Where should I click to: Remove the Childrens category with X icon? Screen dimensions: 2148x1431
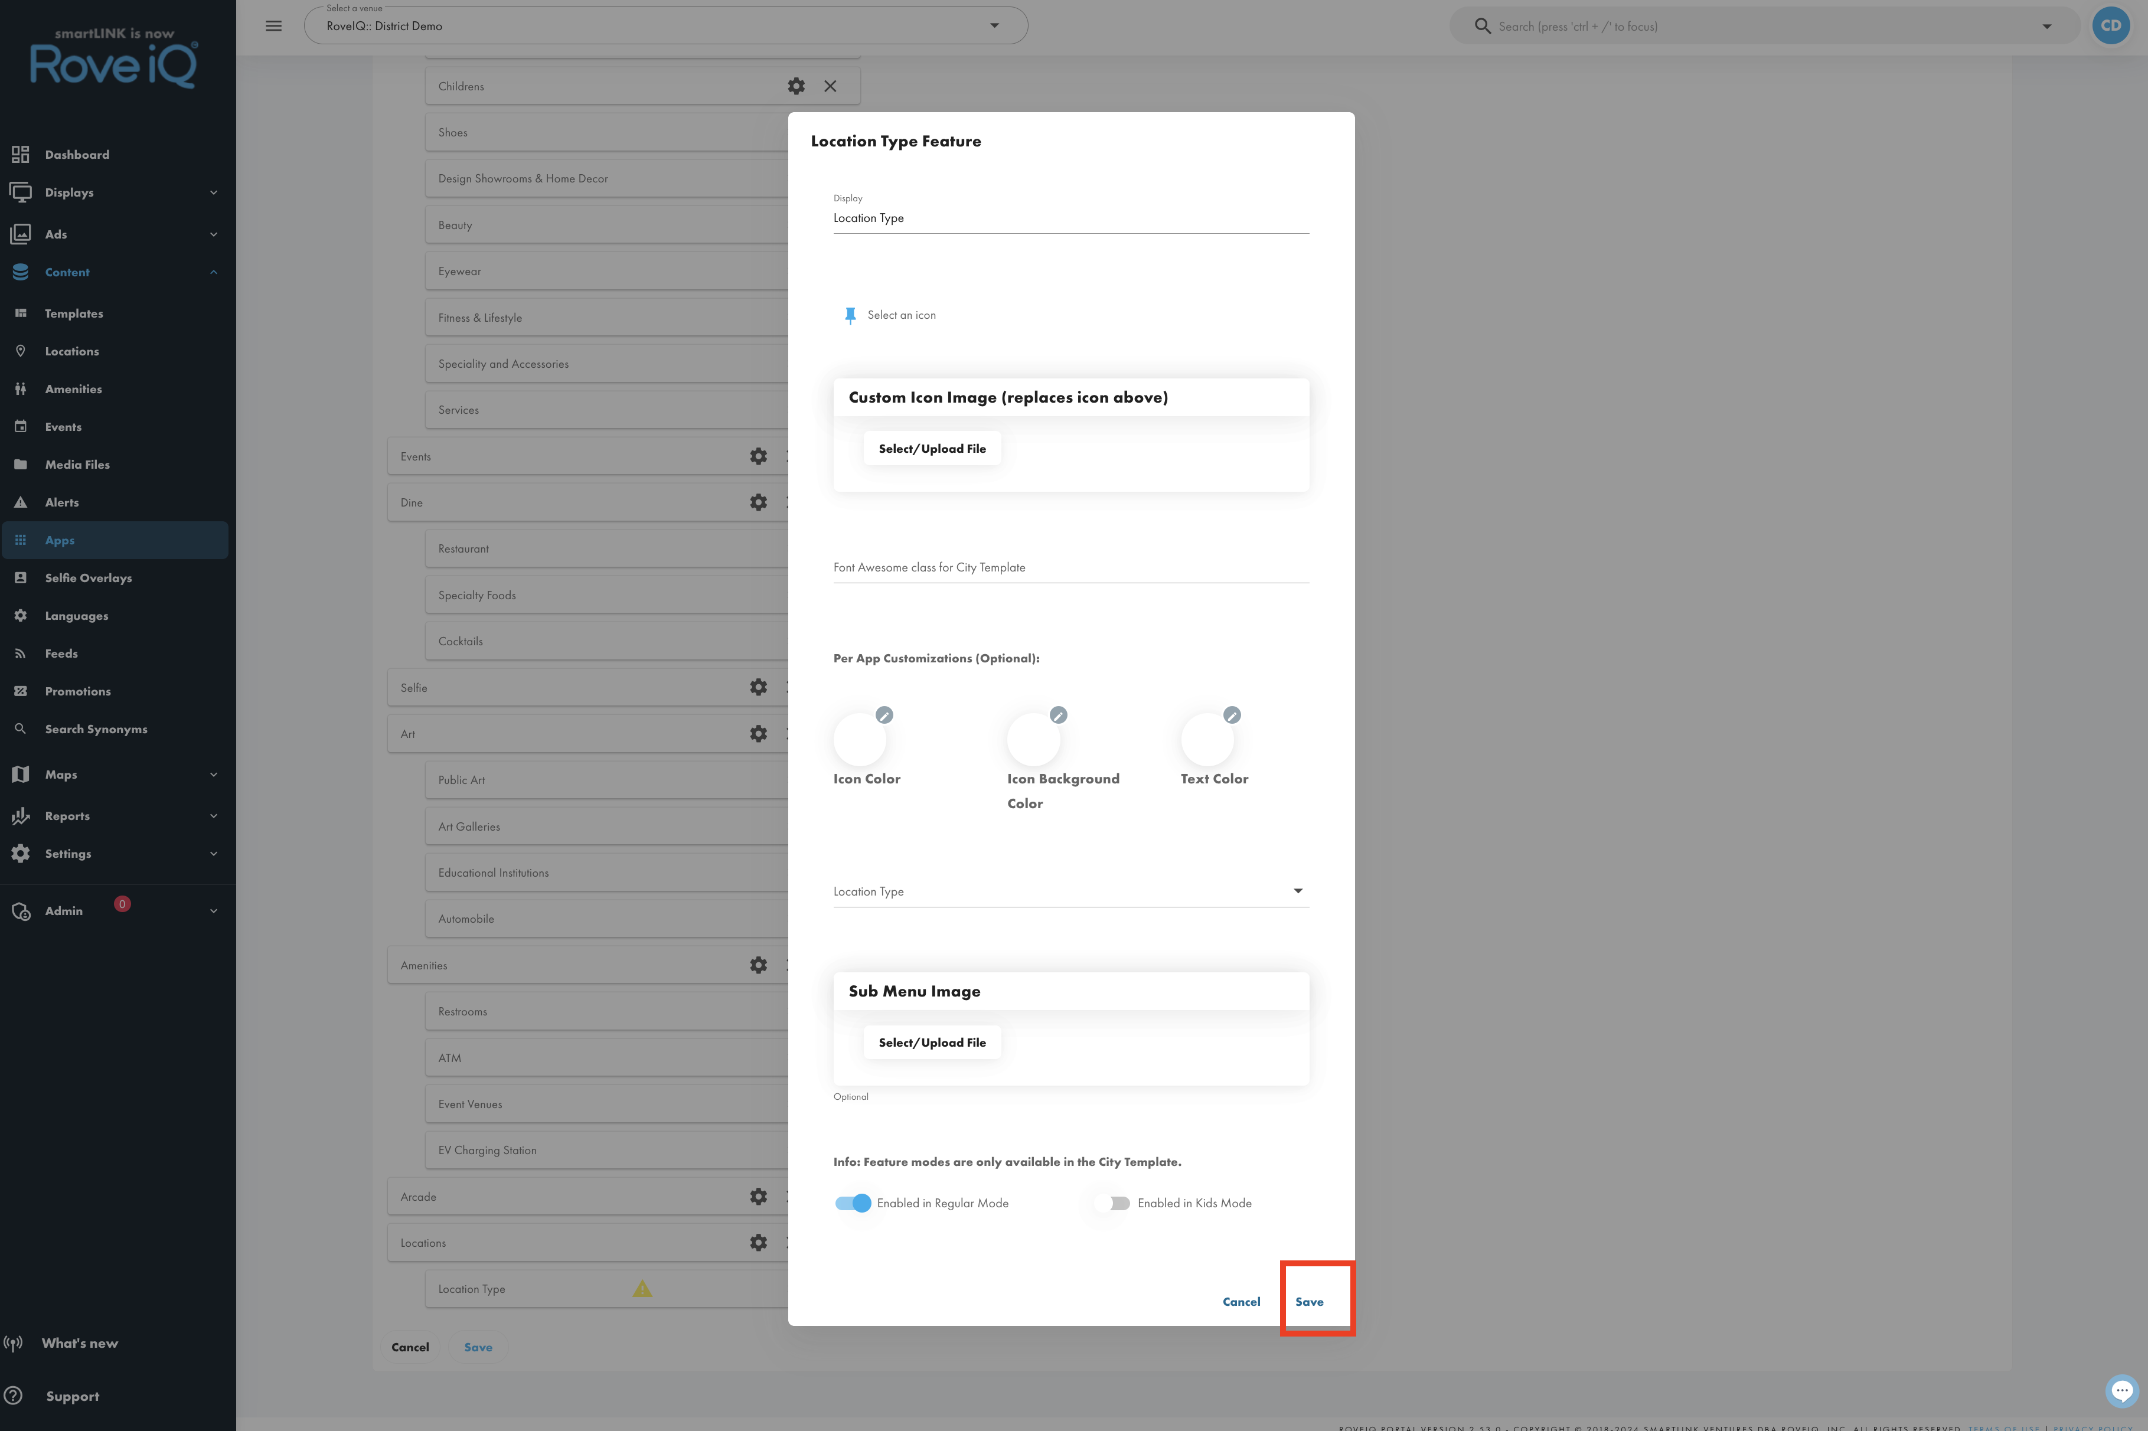(830, 86)
